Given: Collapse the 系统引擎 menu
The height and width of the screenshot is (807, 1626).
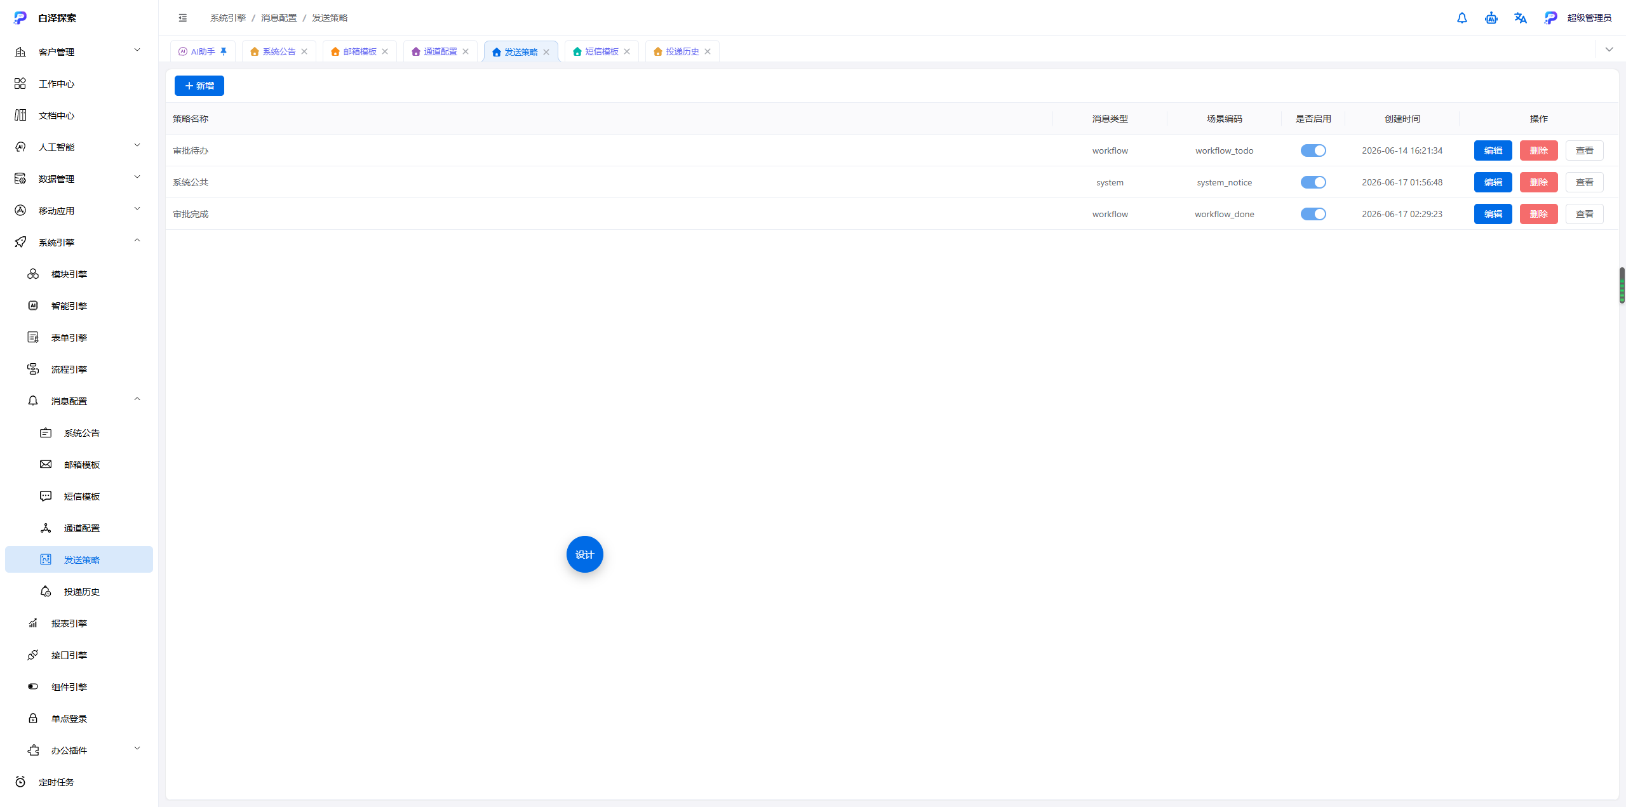Looking at the screenshot, I should point(79,242).
